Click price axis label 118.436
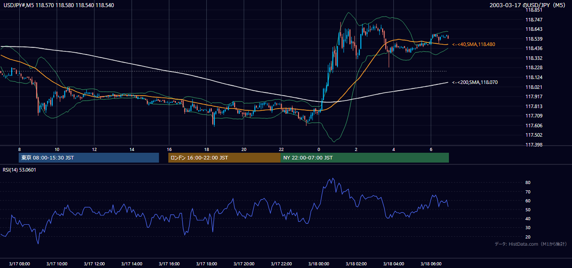This screenshot has height=268, width=572. 534,48
